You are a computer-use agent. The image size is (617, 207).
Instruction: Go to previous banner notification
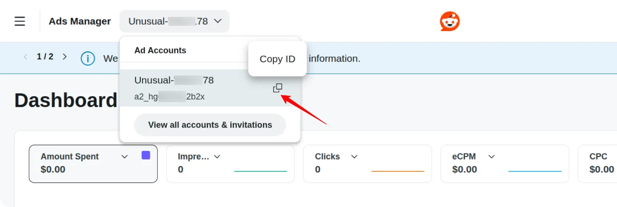tap(25, 56)
